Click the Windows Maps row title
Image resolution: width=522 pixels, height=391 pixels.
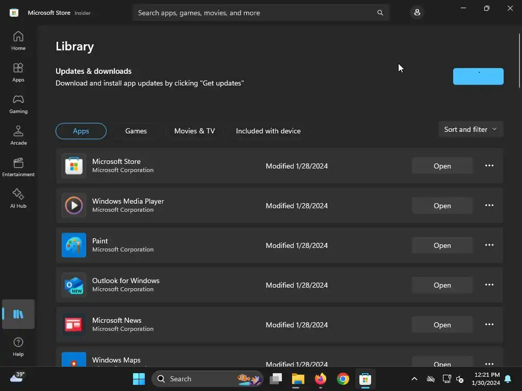click(x=116, y=360)
